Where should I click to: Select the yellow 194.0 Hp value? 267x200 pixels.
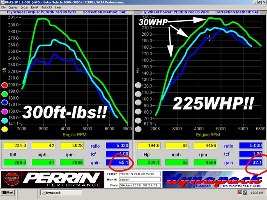point(149,145)
